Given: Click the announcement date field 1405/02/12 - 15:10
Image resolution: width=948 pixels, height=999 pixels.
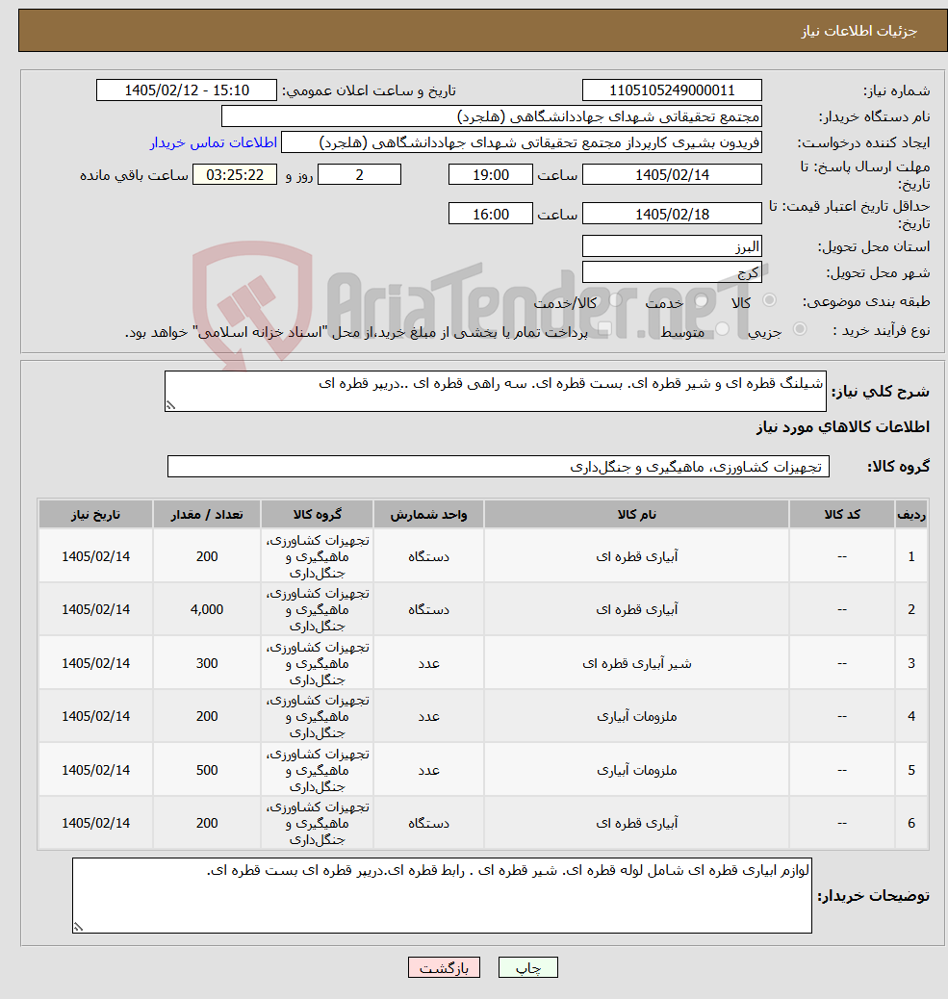Looking at the screenshot, I should [187, 90].
